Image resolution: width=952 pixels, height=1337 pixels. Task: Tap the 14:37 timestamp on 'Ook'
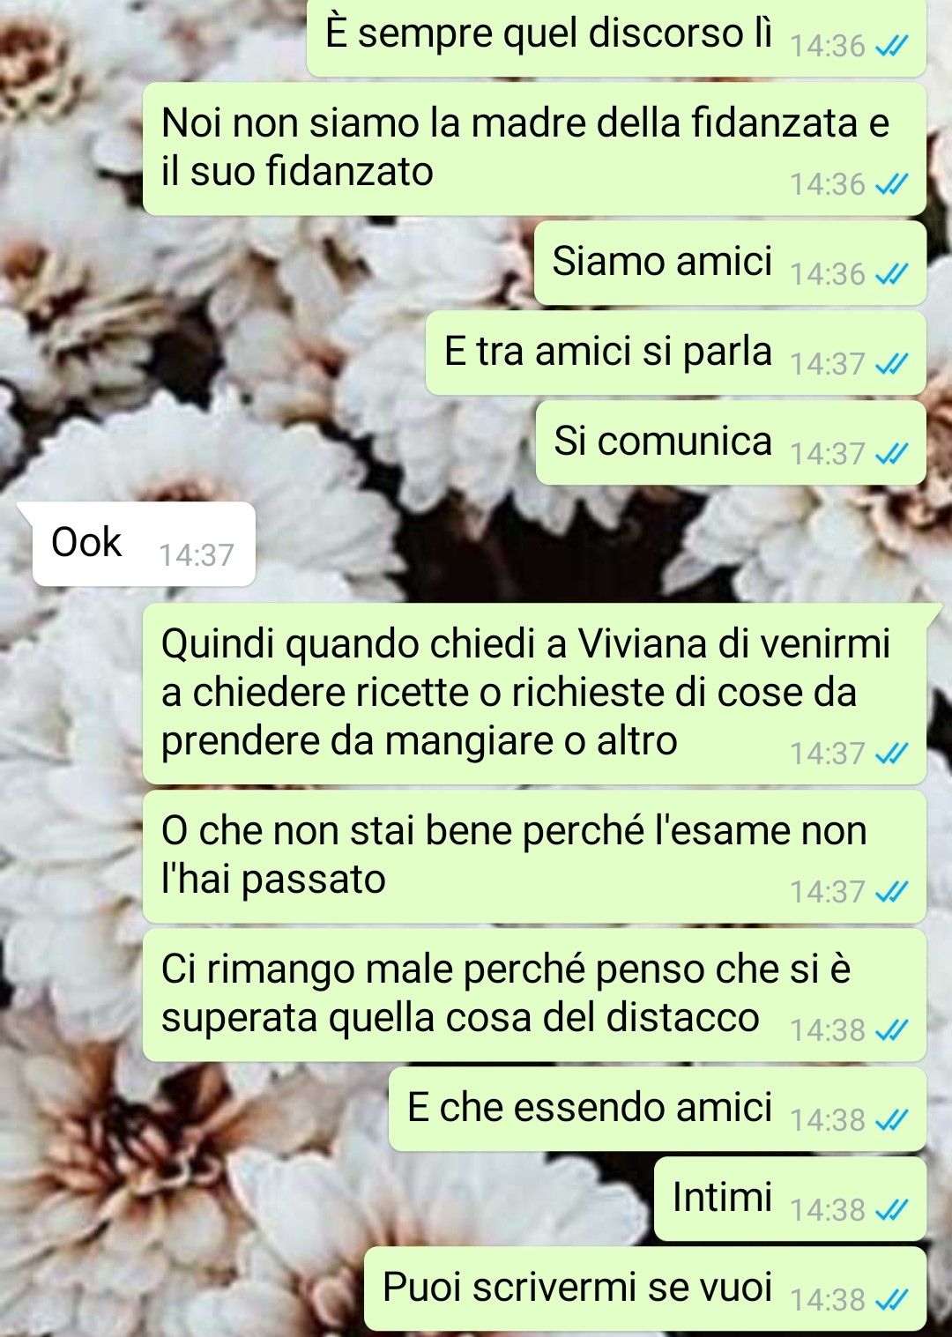pos(197,555)
